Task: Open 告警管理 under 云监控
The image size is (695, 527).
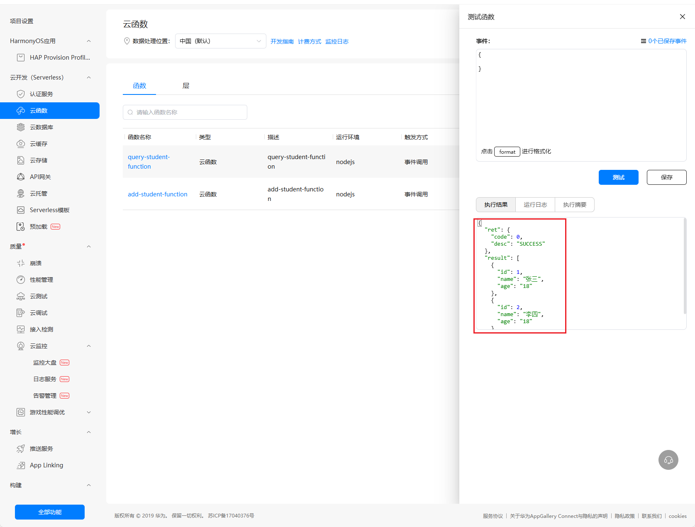Action: click(x=45, y=396)
